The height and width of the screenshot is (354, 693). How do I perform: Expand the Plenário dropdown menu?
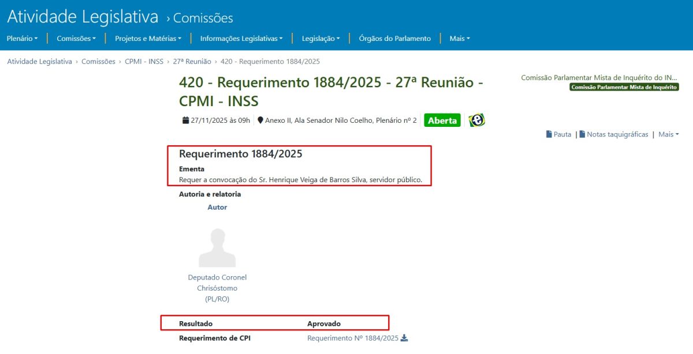22,39
